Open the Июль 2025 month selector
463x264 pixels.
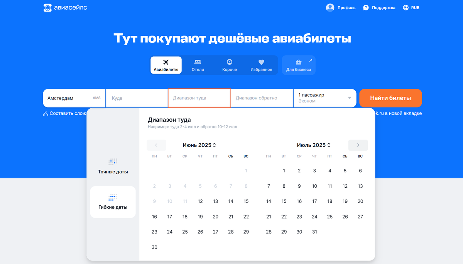pos(314,145)
